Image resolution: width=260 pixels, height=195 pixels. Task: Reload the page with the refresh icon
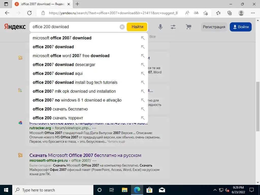29,13
